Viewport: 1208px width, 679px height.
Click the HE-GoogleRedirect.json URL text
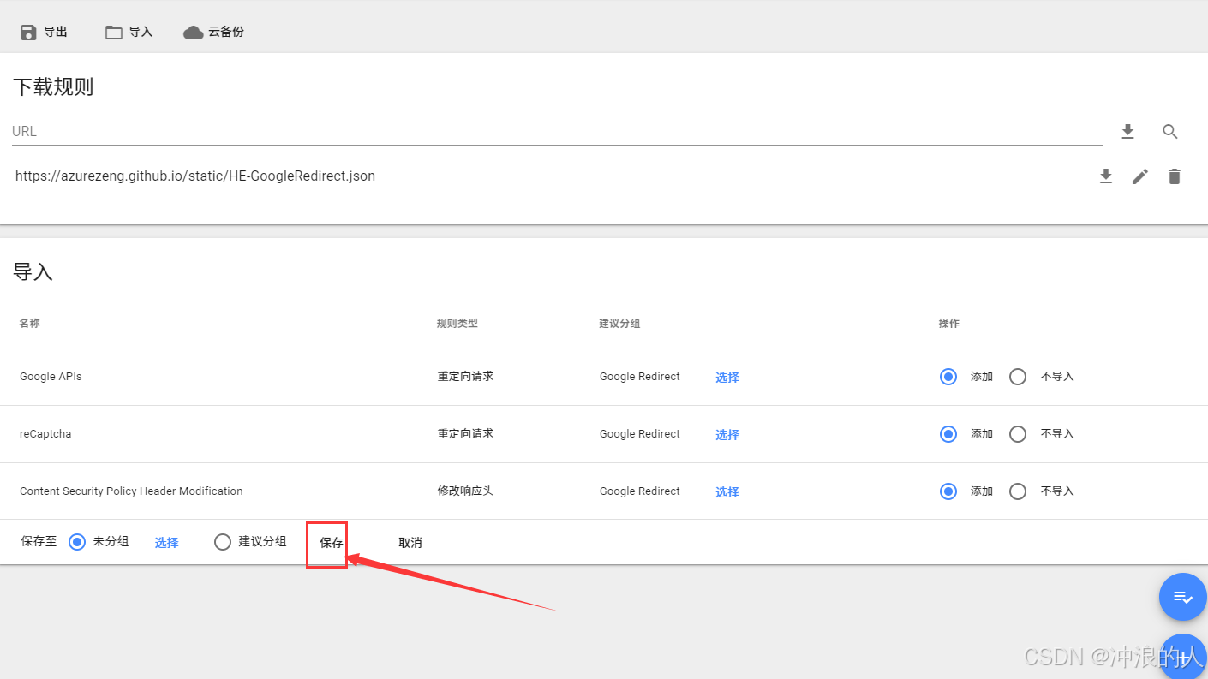pos(195,176)
